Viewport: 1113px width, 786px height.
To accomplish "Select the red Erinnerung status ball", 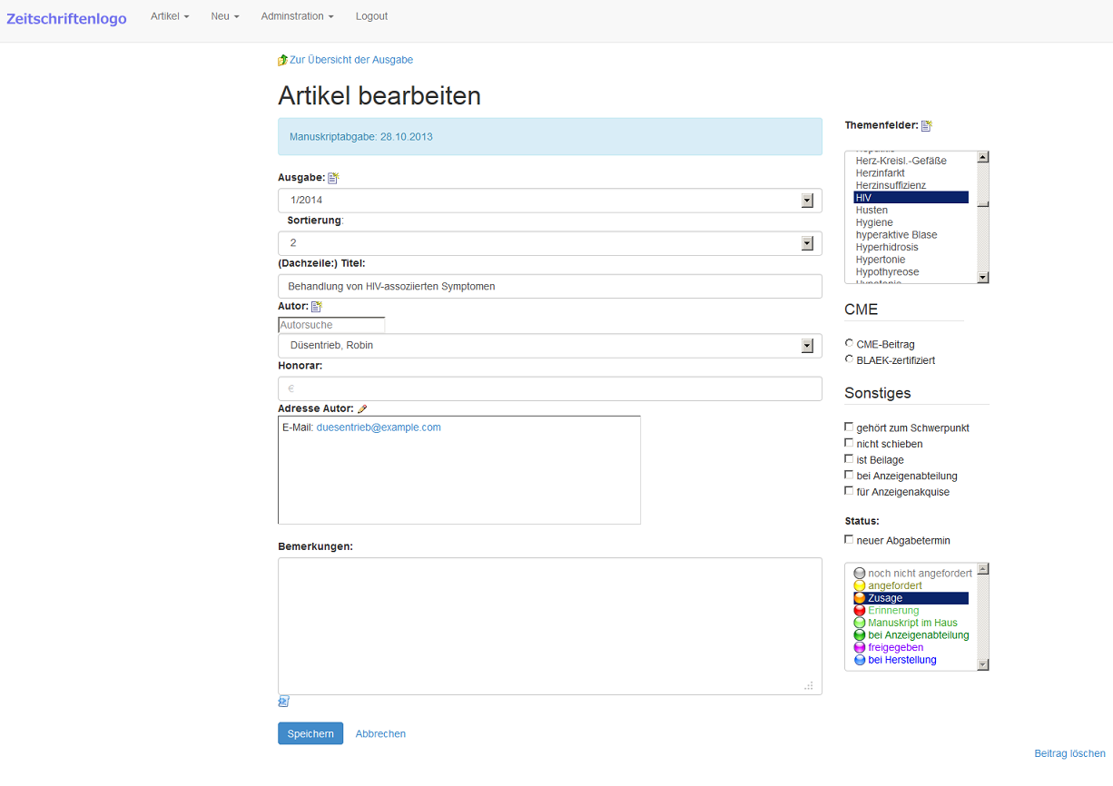I will pos(860,611).
